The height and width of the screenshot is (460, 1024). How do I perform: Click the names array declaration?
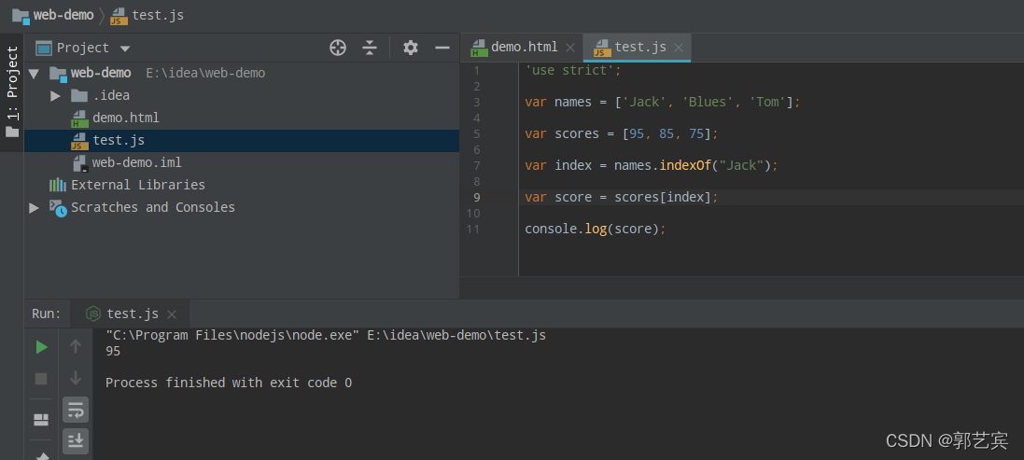click(x=662, y=103)
